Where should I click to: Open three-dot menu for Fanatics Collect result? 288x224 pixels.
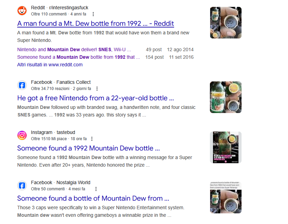tap(97, 89)
